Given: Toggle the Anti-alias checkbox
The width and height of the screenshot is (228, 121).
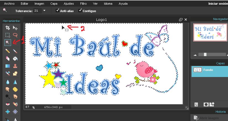Looking at the screenshot, I should [x=58, y=11].
